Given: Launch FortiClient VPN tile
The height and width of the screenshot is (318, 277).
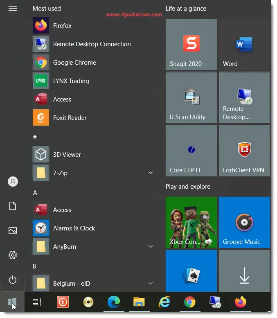Looking at the screenshot, I should [244, 151].
